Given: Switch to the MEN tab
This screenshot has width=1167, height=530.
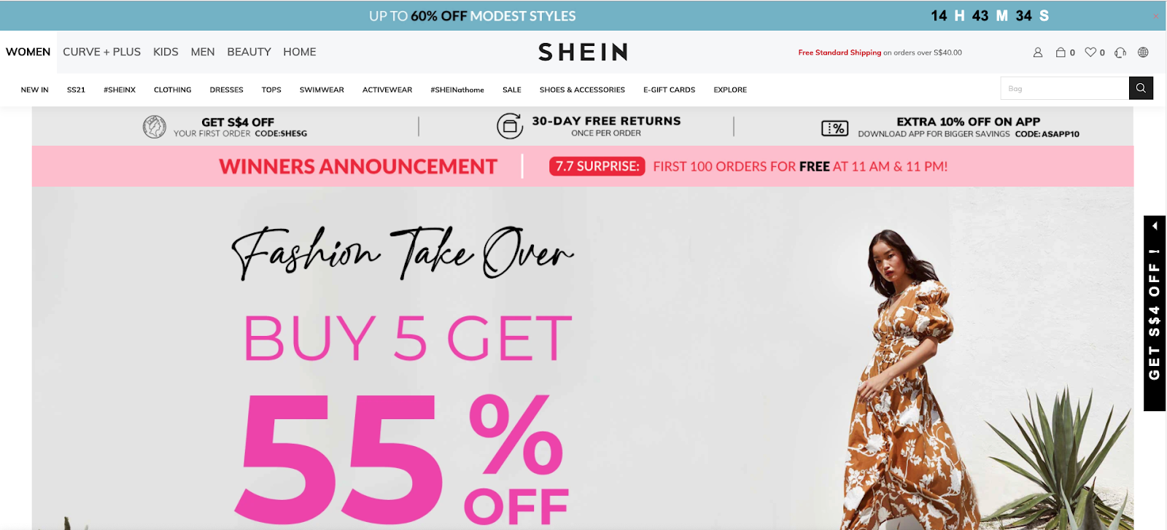Looking at the screenshot, I should pyautogui.click(x=203, y=52).
